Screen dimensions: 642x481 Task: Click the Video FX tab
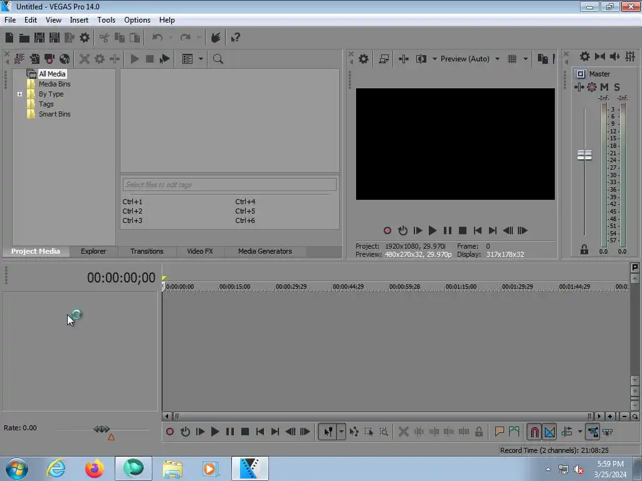tap(200, 251)
